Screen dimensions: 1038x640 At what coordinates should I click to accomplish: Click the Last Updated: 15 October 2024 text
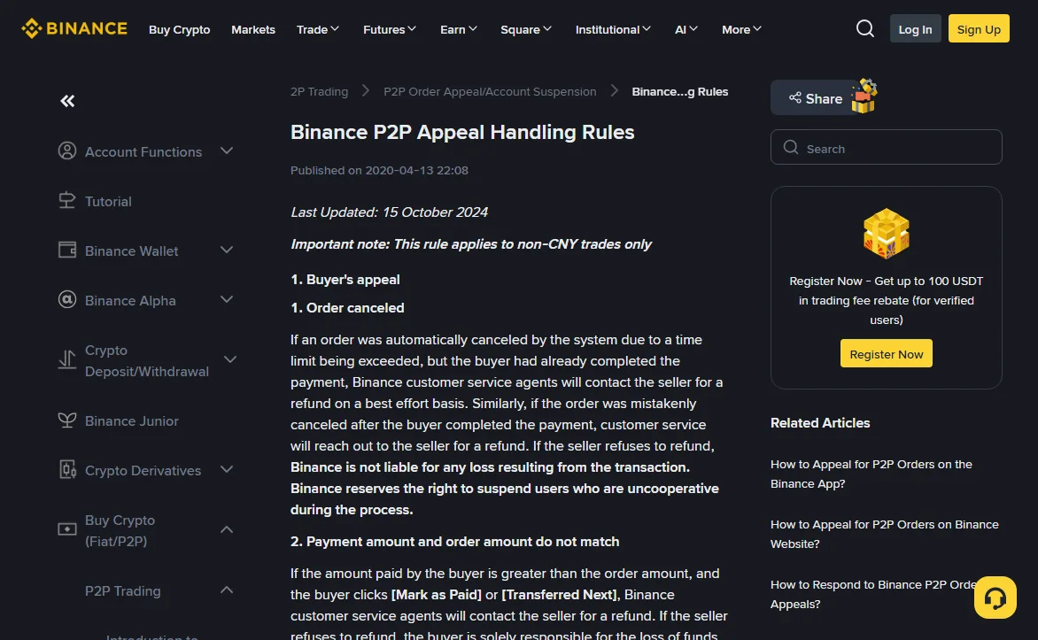[x=390, y=212]
